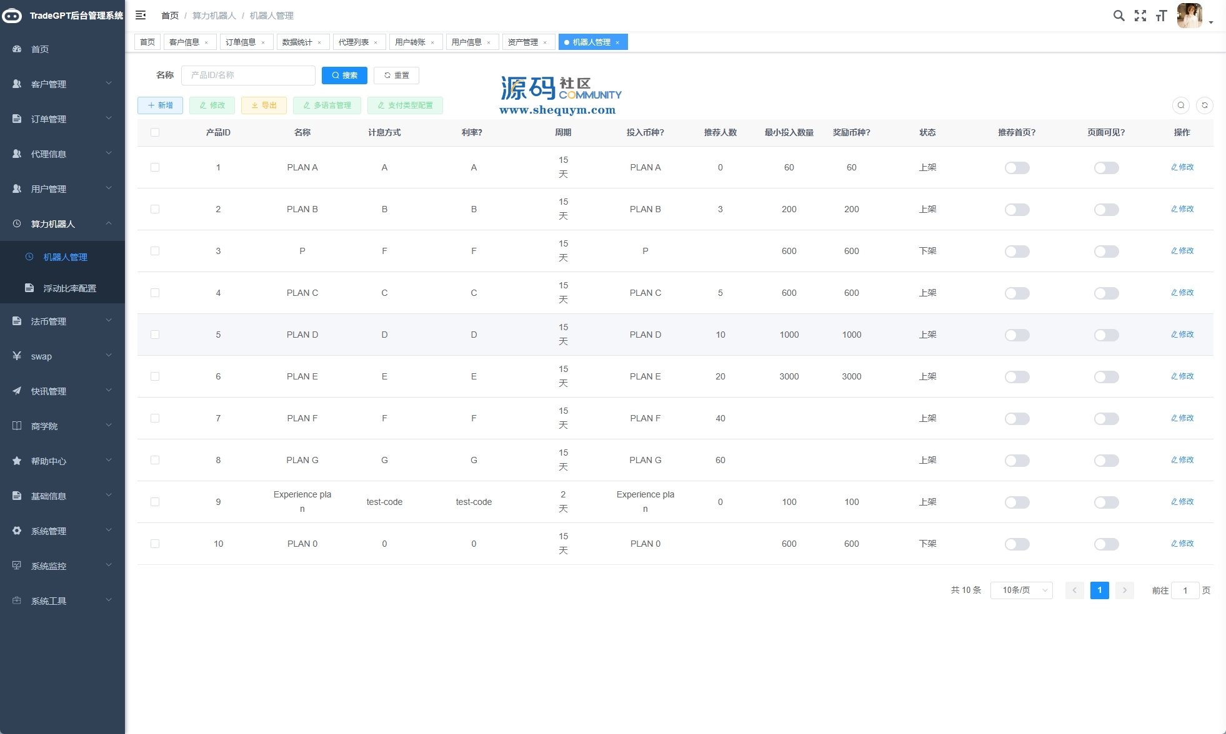The image size is (1226, 734).
Task: Check the checkbox for PLAN B row
Action: [x=155, y=209]
